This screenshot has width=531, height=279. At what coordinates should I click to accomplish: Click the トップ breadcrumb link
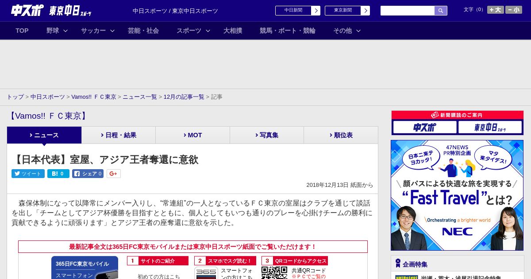(15, 97)
